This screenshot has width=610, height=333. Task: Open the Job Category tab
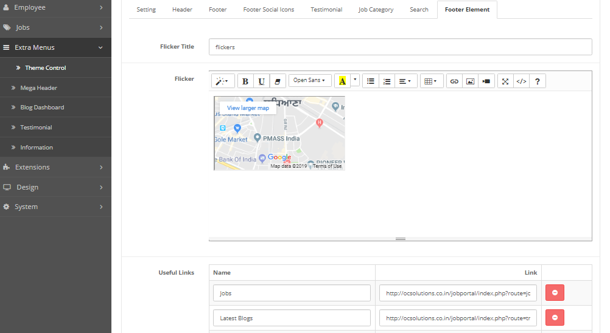point(376,10)
